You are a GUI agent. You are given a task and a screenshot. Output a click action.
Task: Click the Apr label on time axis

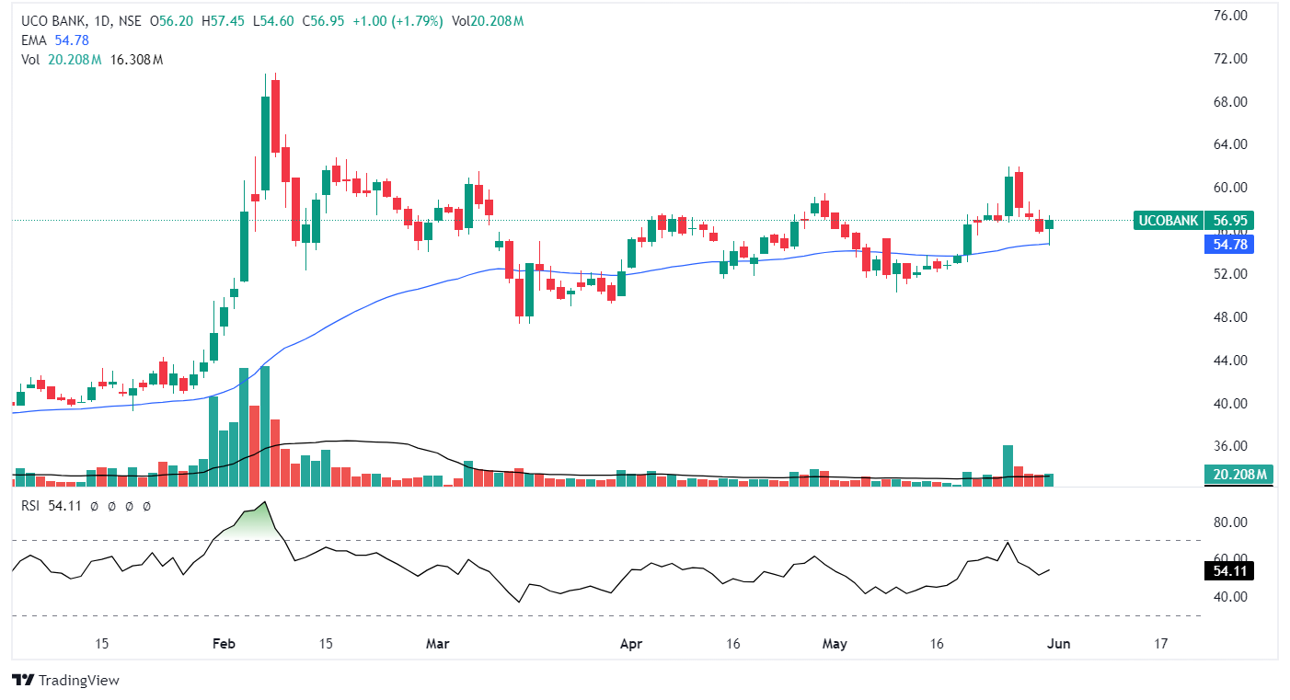click(x=632, y=644)
